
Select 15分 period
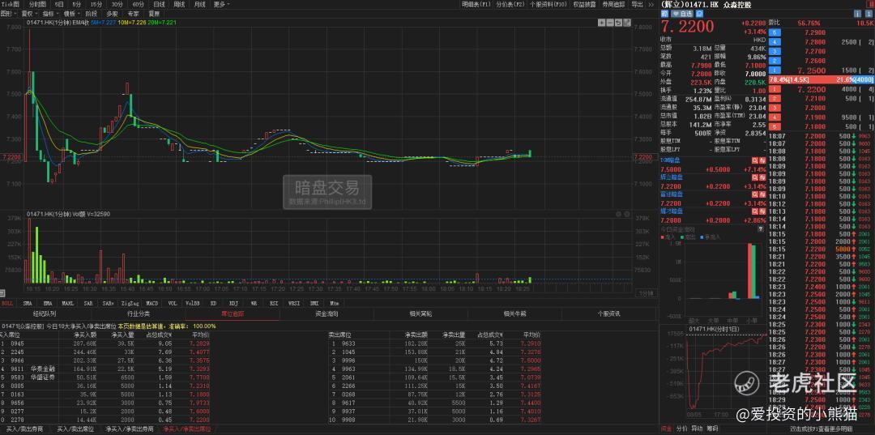pos(96,5)
